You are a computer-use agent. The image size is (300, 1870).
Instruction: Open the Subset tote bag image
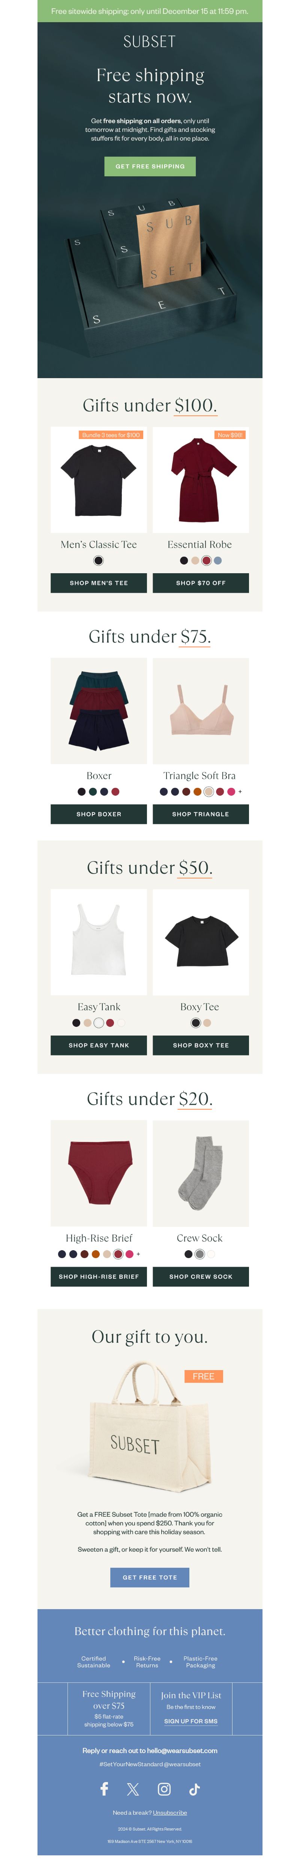(x=150, y=1427)
